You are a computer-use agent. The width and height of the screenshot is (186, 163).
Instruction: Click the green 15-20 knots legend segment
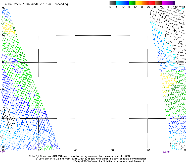coord(132,3)
